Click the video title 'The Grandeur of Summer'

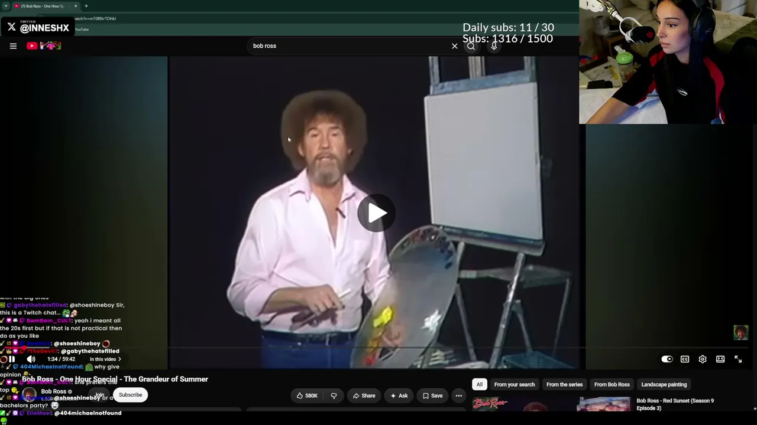point(115,379)
